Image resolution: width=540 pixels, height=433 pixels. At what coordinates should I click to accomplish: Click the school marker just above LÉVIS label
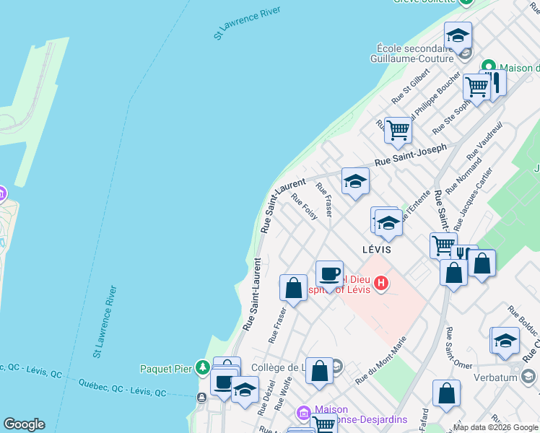(x=388, y=225)
